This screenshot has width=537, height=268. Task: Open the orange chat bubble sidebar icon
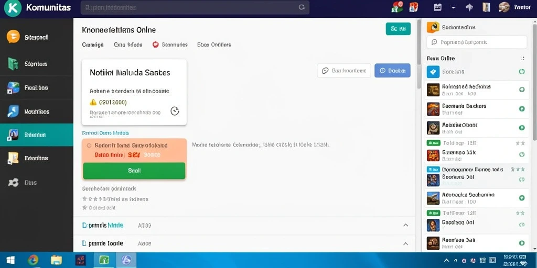pos(13,37)
